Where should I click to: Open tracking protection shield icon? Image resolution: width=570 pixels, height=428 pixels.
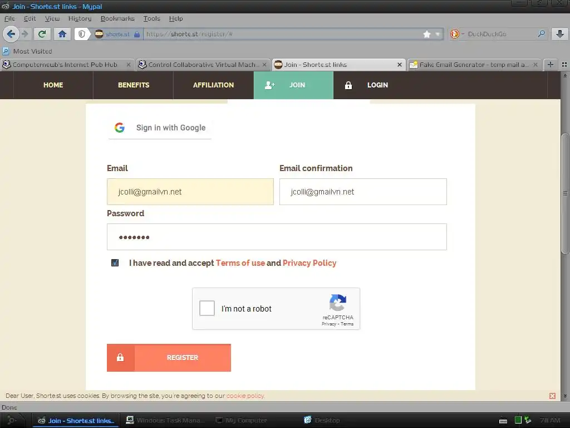coord(82,34)
